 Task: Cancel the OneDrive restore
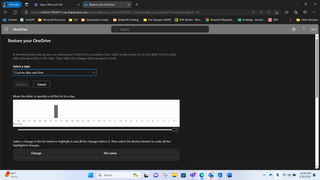coord(42,84)
